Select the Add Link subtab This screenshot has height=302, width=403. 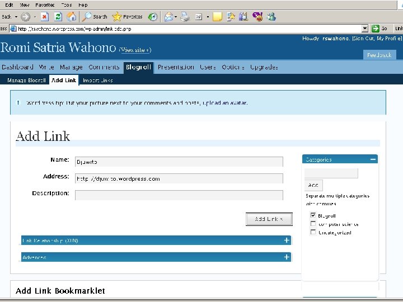[64, 80]
